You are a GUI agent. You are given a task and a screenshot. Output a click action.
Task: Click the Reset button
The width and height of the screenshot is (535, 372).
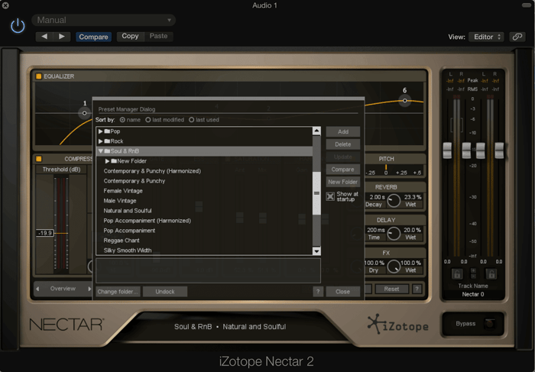(391, 289)
